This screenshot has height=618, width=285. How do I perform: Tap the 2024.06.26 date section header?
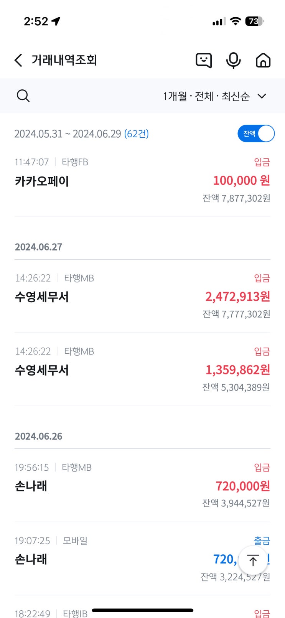pos(38,437)
